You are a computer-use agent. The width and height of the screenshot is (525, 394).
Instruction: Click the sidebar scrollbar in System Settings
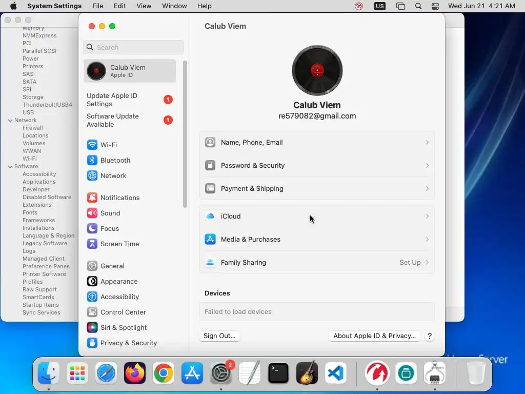pos(185,134)
